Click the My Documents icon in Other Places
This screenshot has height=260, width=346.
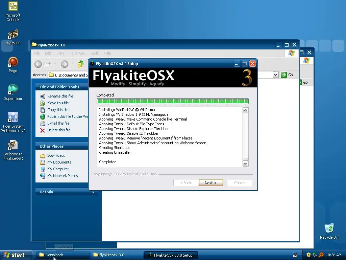[x=43, y=162]
